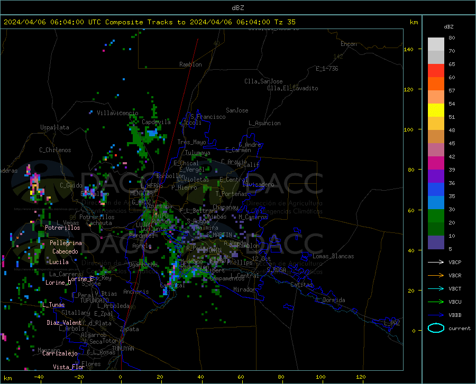Image resolution: width=476 pixels, height=384 pixels.
Task: Click the Mirador map label
Action: coord(244,290)
